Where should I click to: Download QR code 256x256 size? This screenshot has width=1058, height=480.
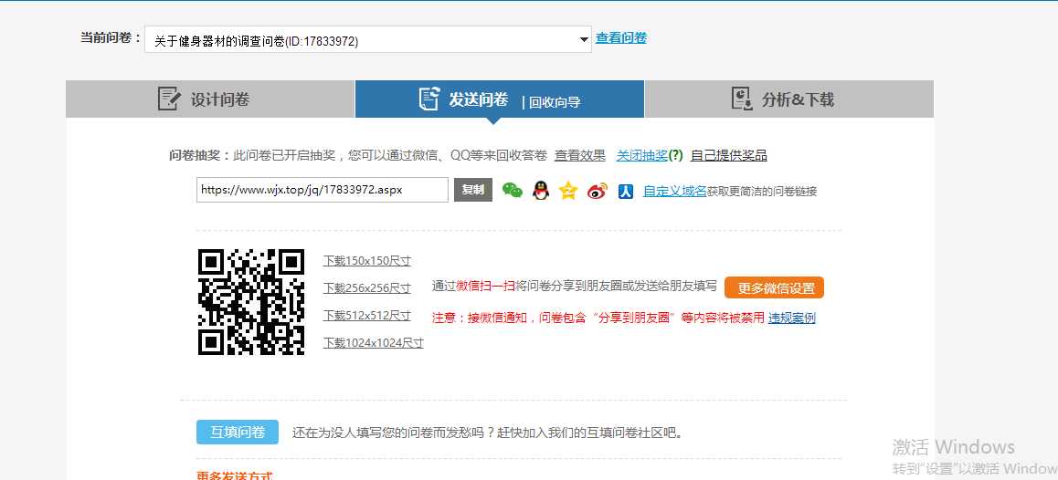click(367, 288)
